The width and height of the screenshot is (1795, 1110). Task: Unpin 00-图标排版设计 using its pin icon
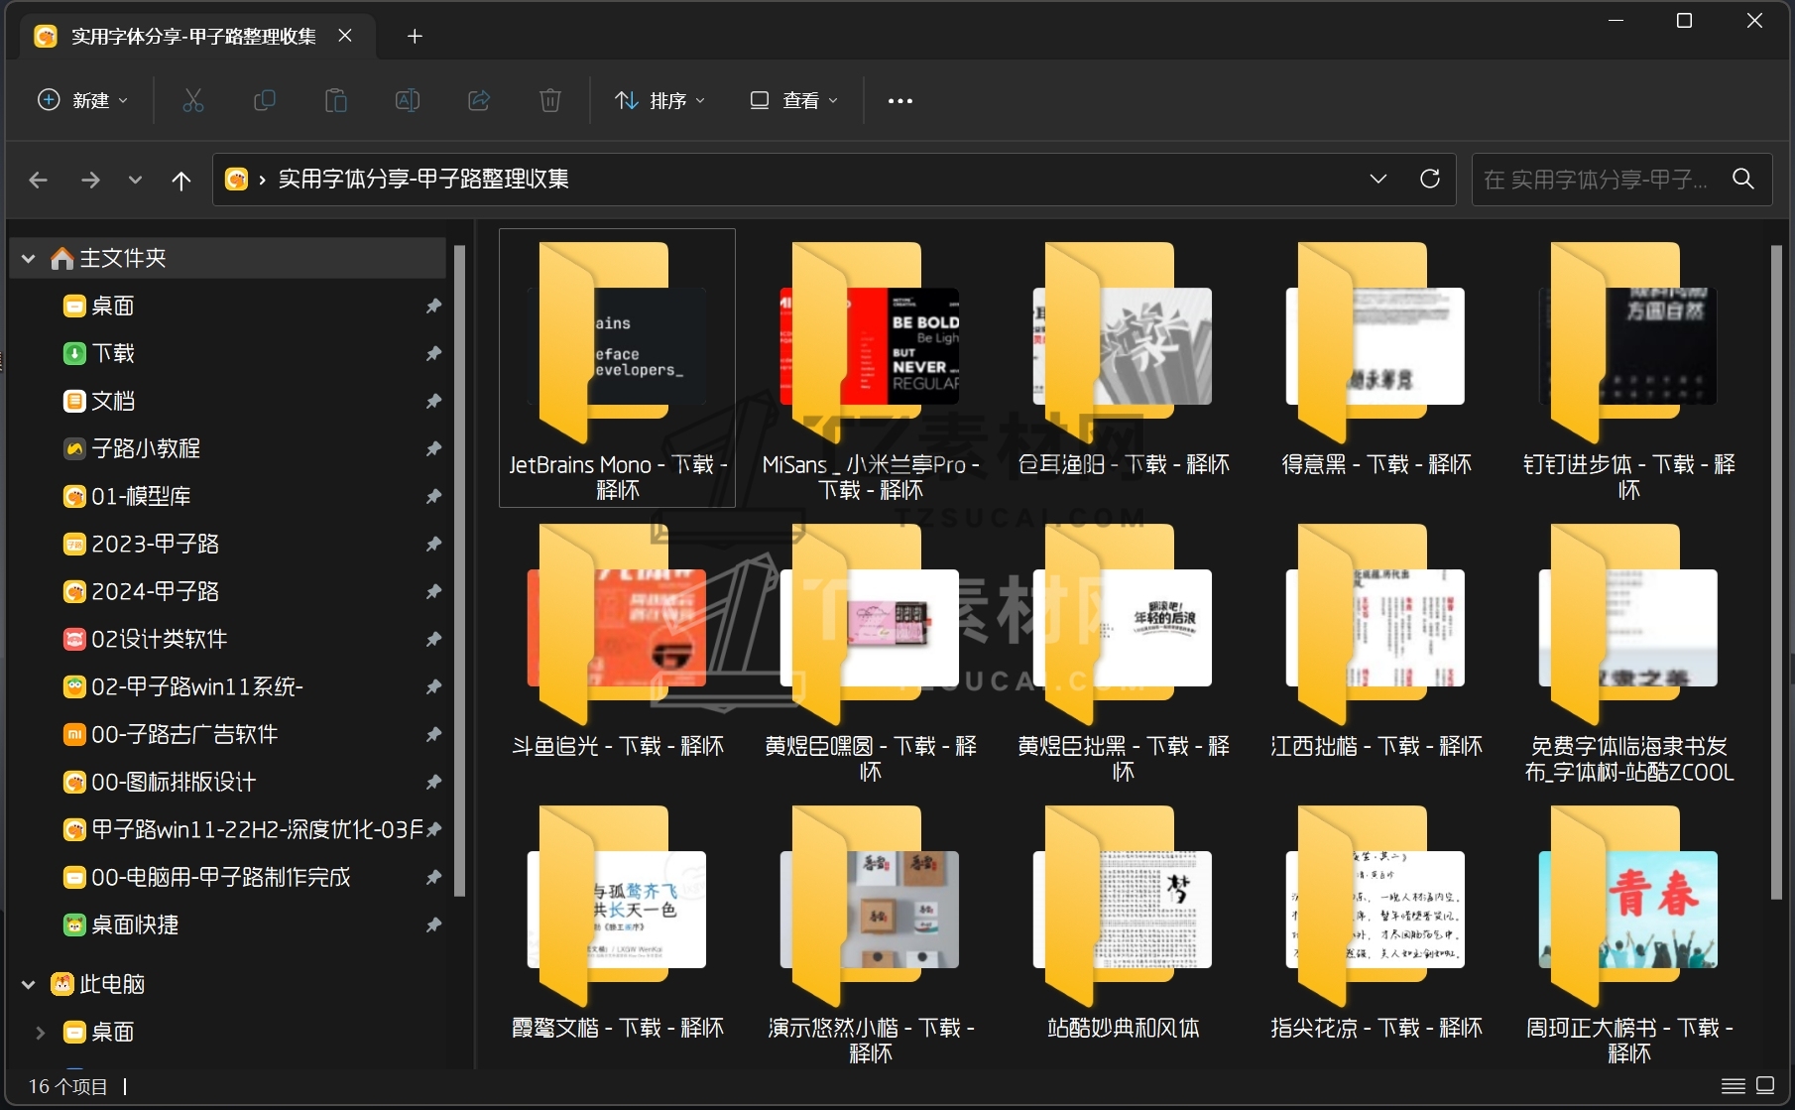point(433,782)
